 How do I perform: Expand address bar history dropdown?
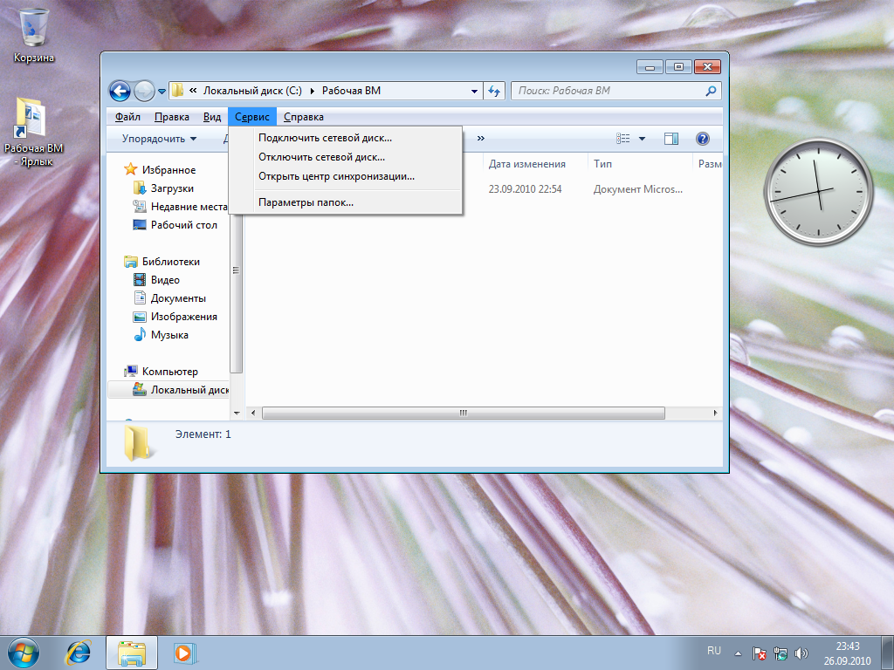[x=474, y=91]
